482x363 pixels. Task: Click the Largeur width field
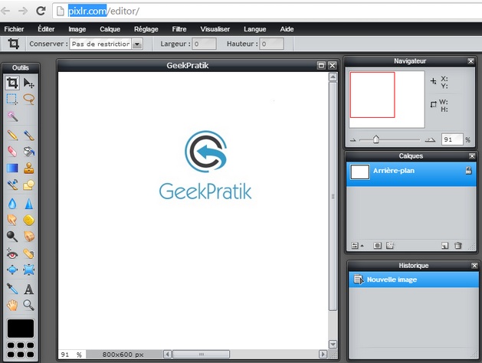204,44
